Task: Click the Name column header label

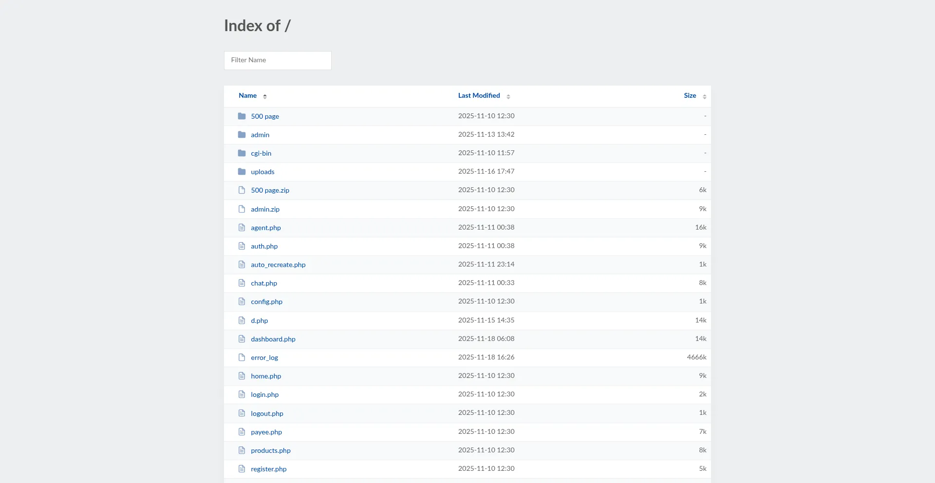Action: pyautogui.click(x=247, y=96)
